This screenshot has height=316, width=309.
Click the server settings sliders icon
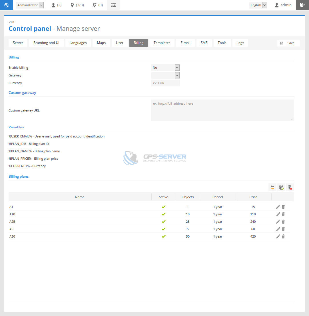(x=114, y=5)
